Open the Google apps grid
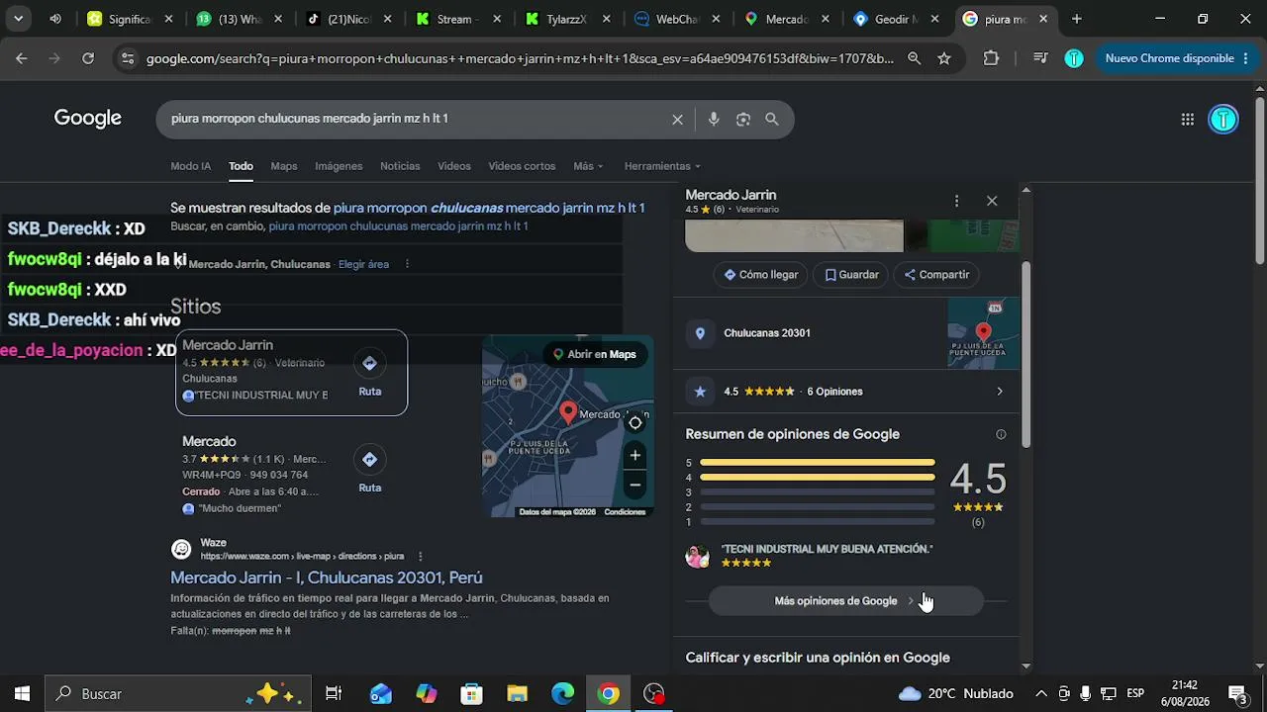Viewport: 1267px width, 712px height. pos(1188,120)
